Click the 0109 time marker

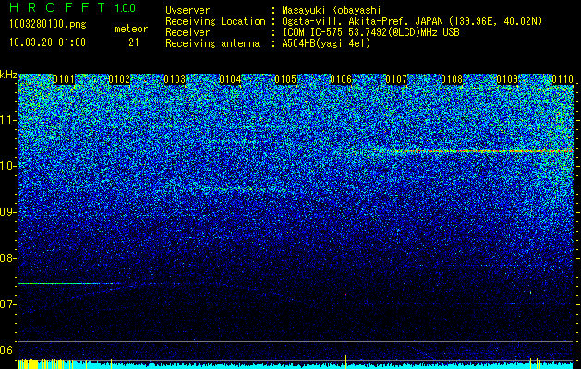coord(507,79)
